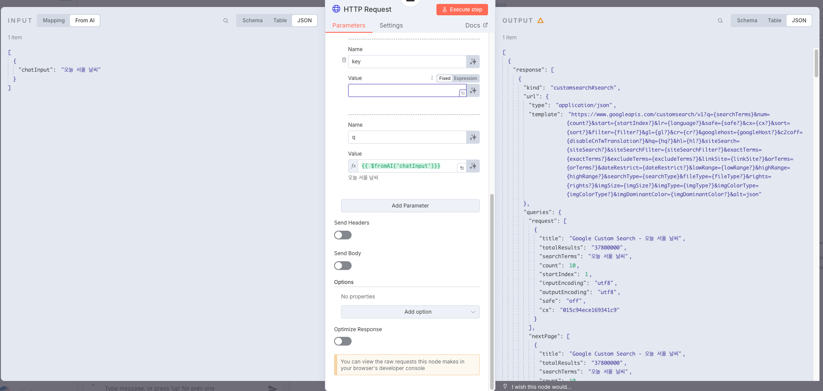Click the Name field containing 'q'
This screenshot has height=391, width=823.
click(407, 137)
